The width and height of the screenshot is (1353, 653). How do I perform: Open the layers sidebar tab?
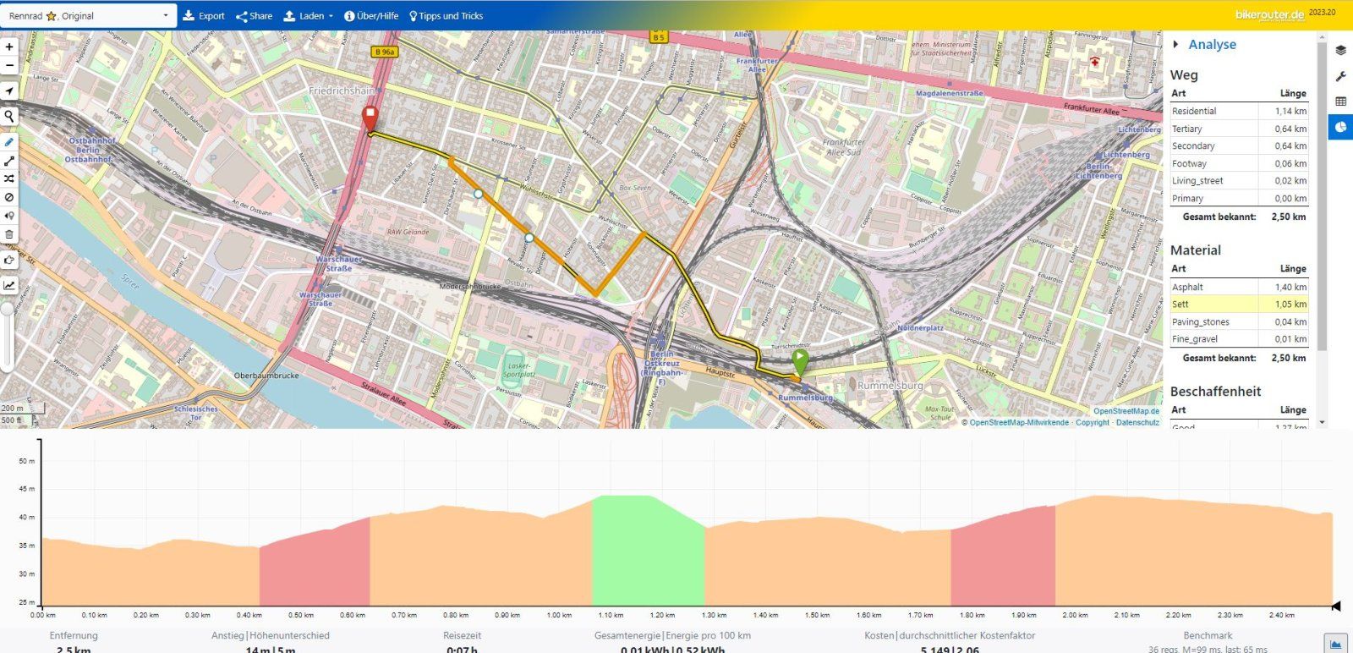[1340, 50]
